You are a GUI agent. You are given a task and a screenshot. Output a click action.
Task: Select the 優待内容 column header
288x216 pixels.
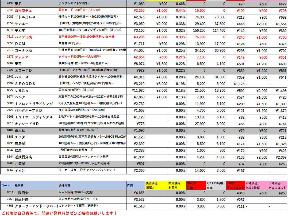coord(92,185)
